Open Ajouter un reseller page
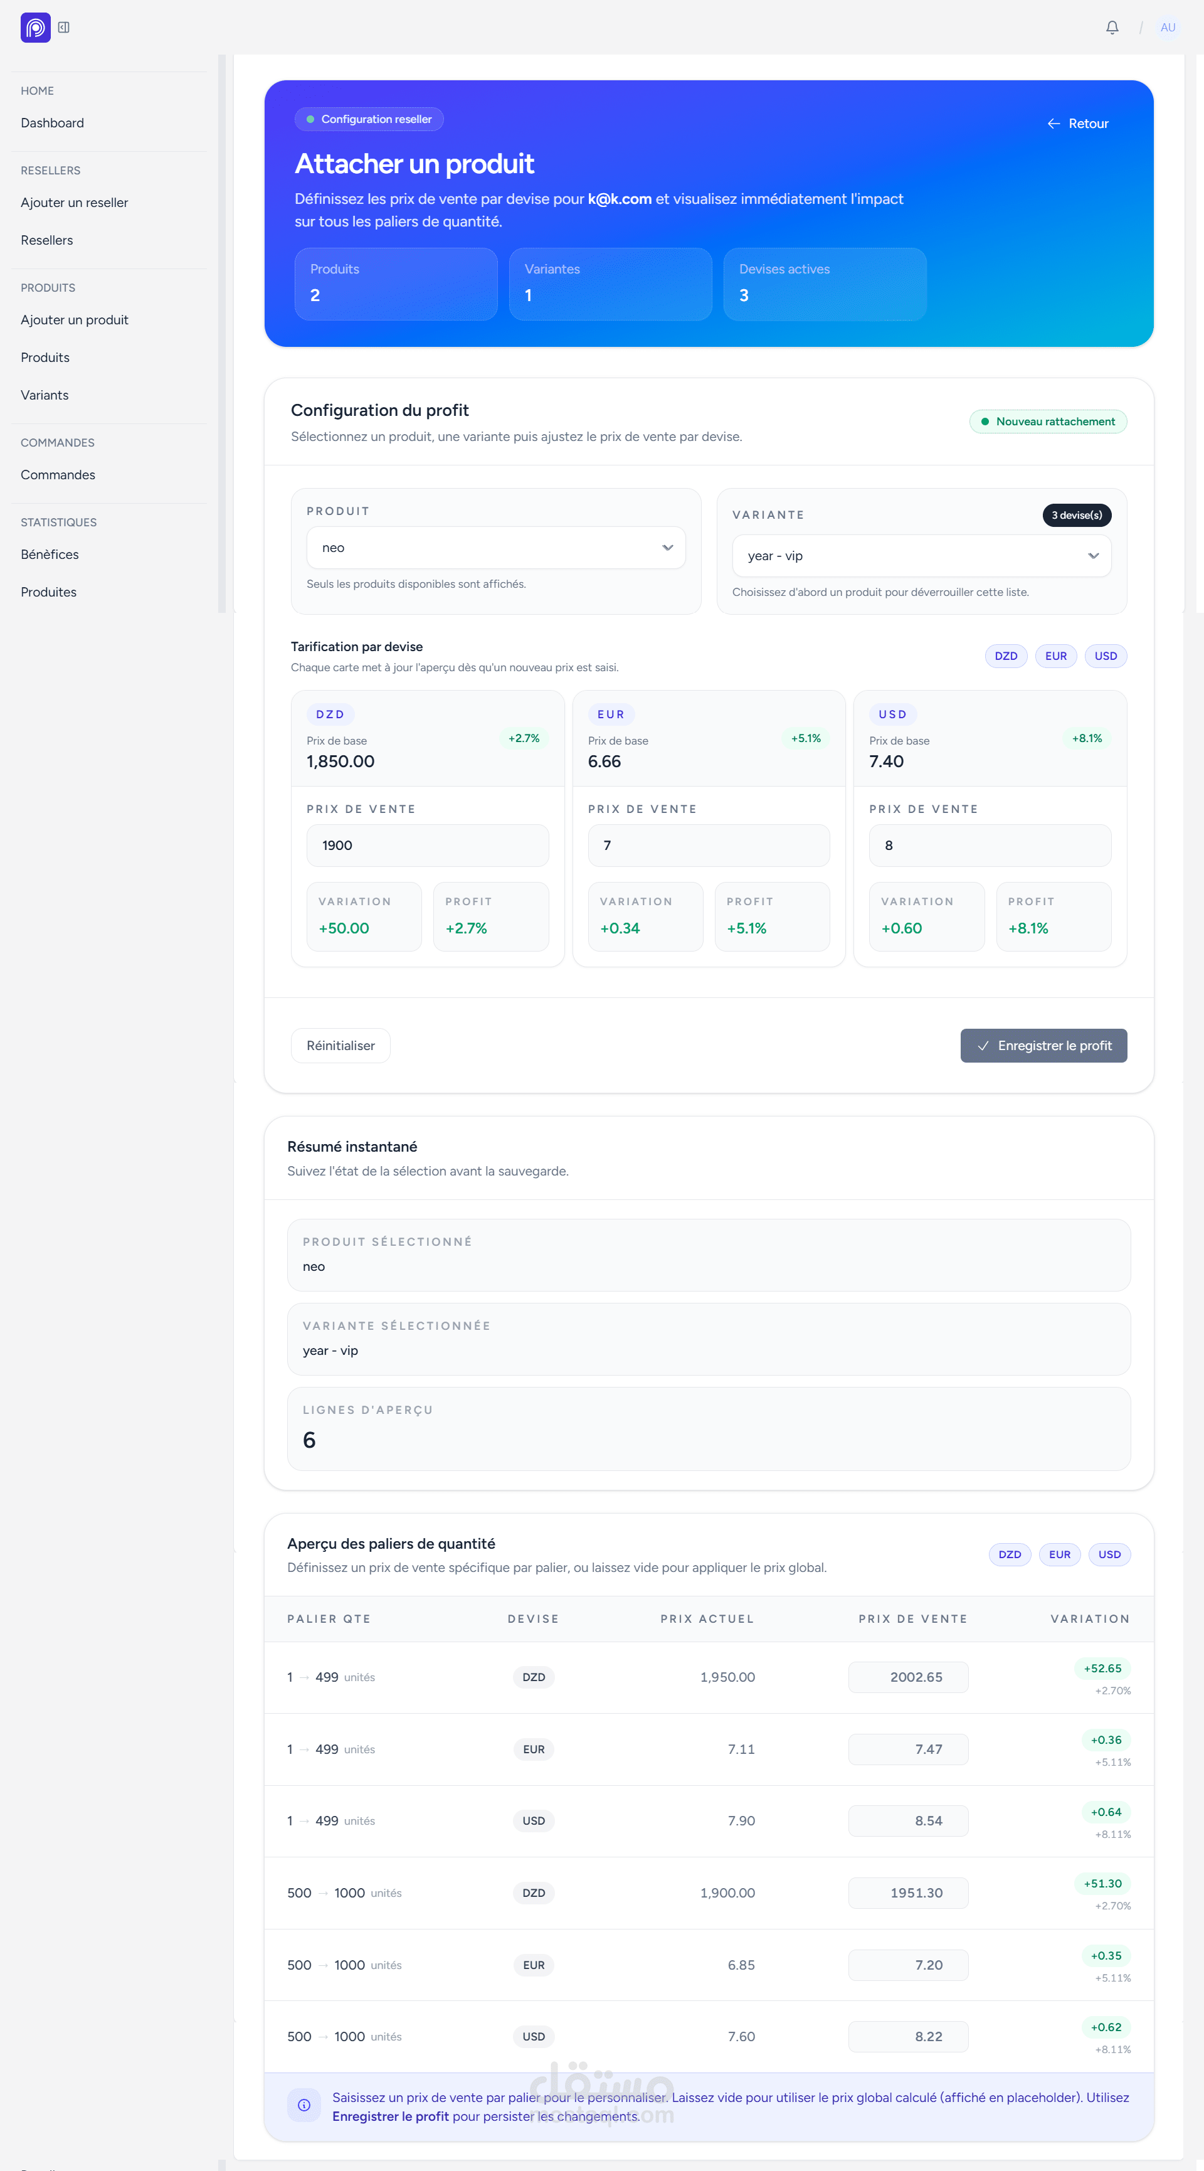The width and height of the screenshot is (1204, 2171). point(74,202)
